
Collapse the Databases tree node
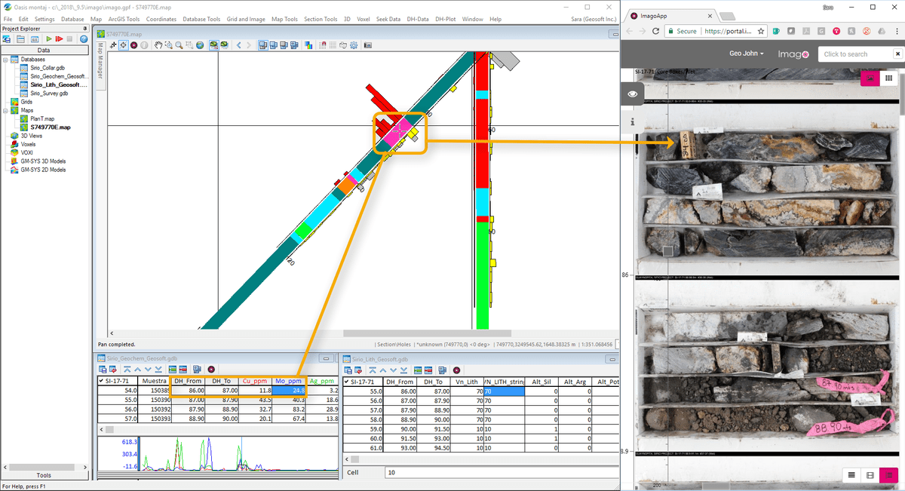pos(5,60)
